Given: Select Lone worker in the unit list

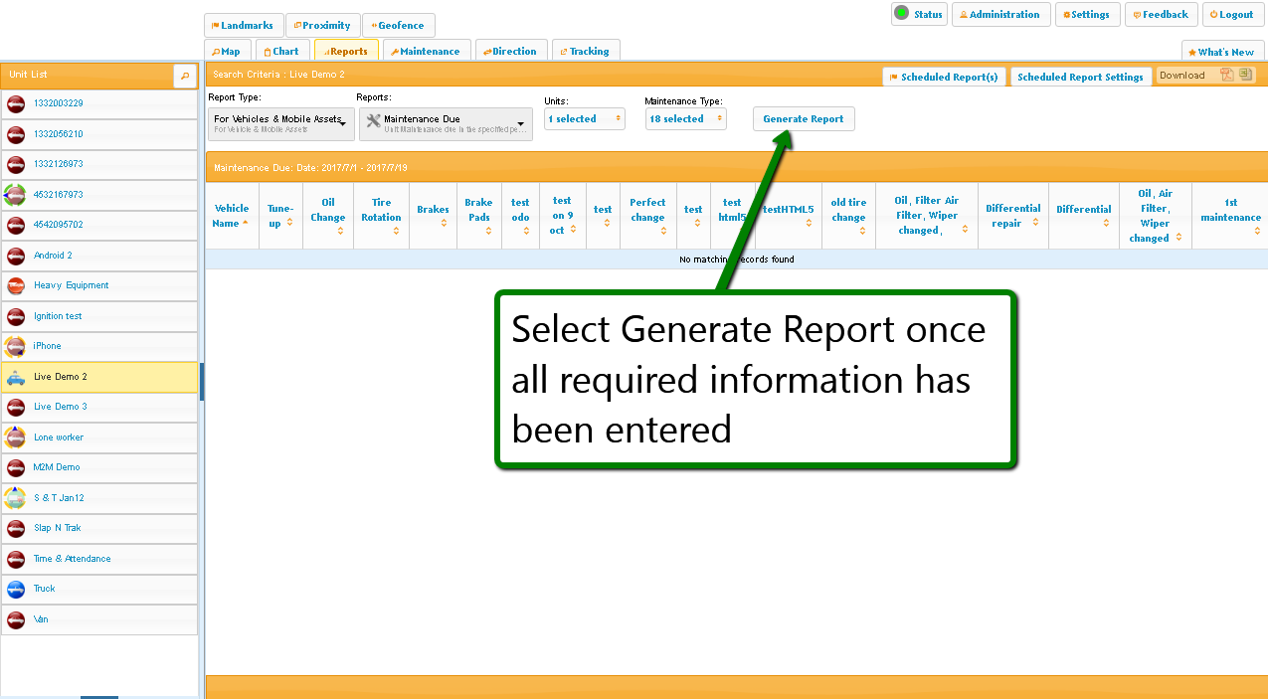Looking at the screenshot, I should 59,437.
